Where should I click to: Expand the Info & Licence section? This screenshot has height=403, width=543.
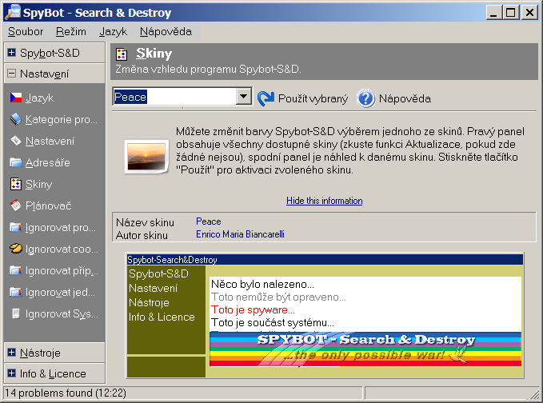(x=11, y=373)
